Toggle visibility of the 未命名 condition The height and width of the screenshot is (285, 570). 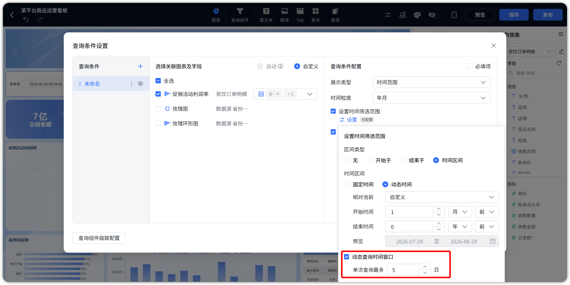[140, 84]
